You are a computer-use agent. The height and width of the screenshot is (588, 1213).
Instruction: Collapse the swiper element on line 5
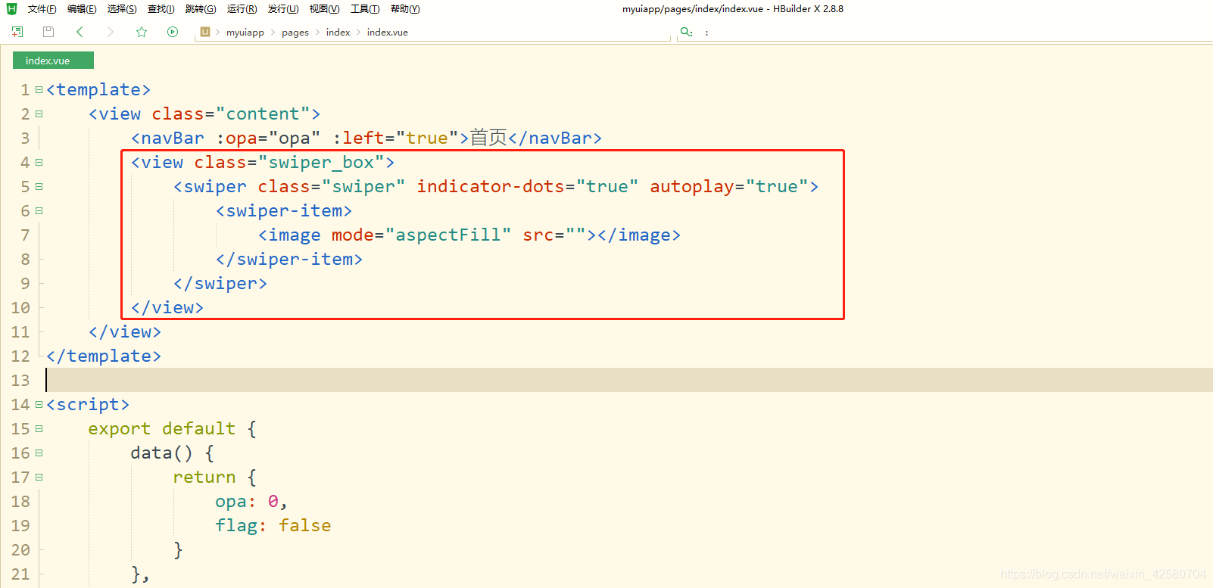pyautogui.click(x=39, y=187)
